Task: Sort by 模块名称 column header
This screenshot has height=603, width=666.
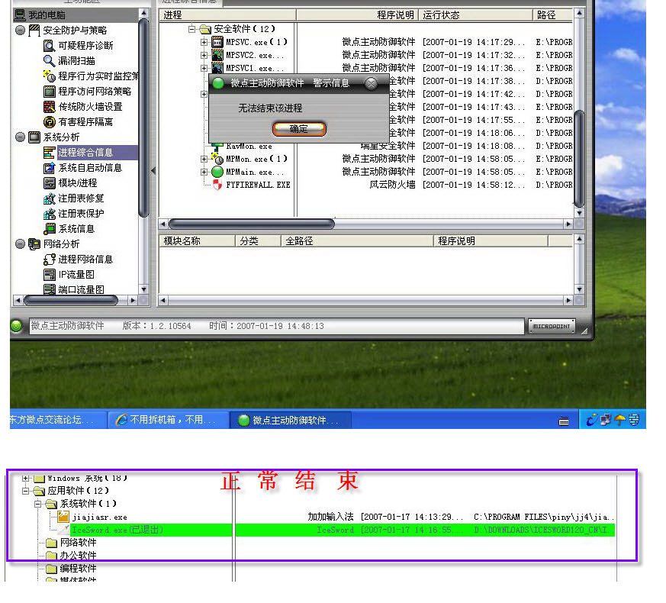Action: click(198, 241)
